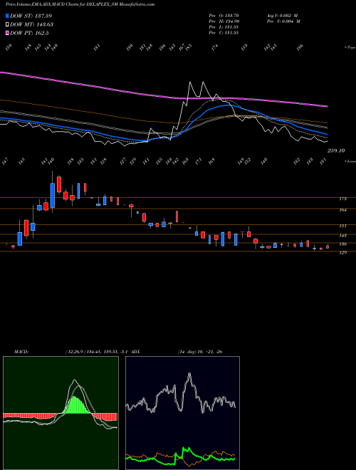Select the DOW MT value label
Viewport: 356px width, 470px height.
pyautogui.click(x=32, y=24)
